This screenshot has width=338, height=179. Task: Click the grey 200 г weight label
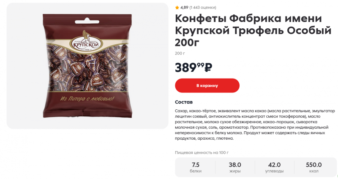click(x=180, y=53)
